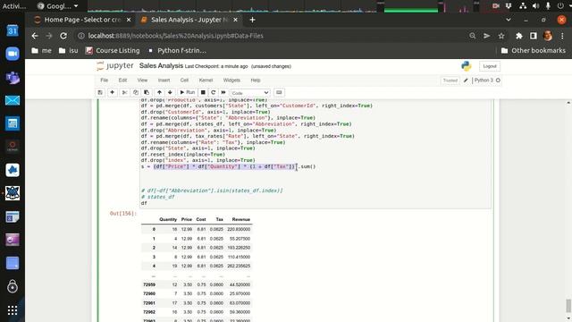572x322 pixels.
Task: Open the cell type Code dropdown
Action: 250,93
